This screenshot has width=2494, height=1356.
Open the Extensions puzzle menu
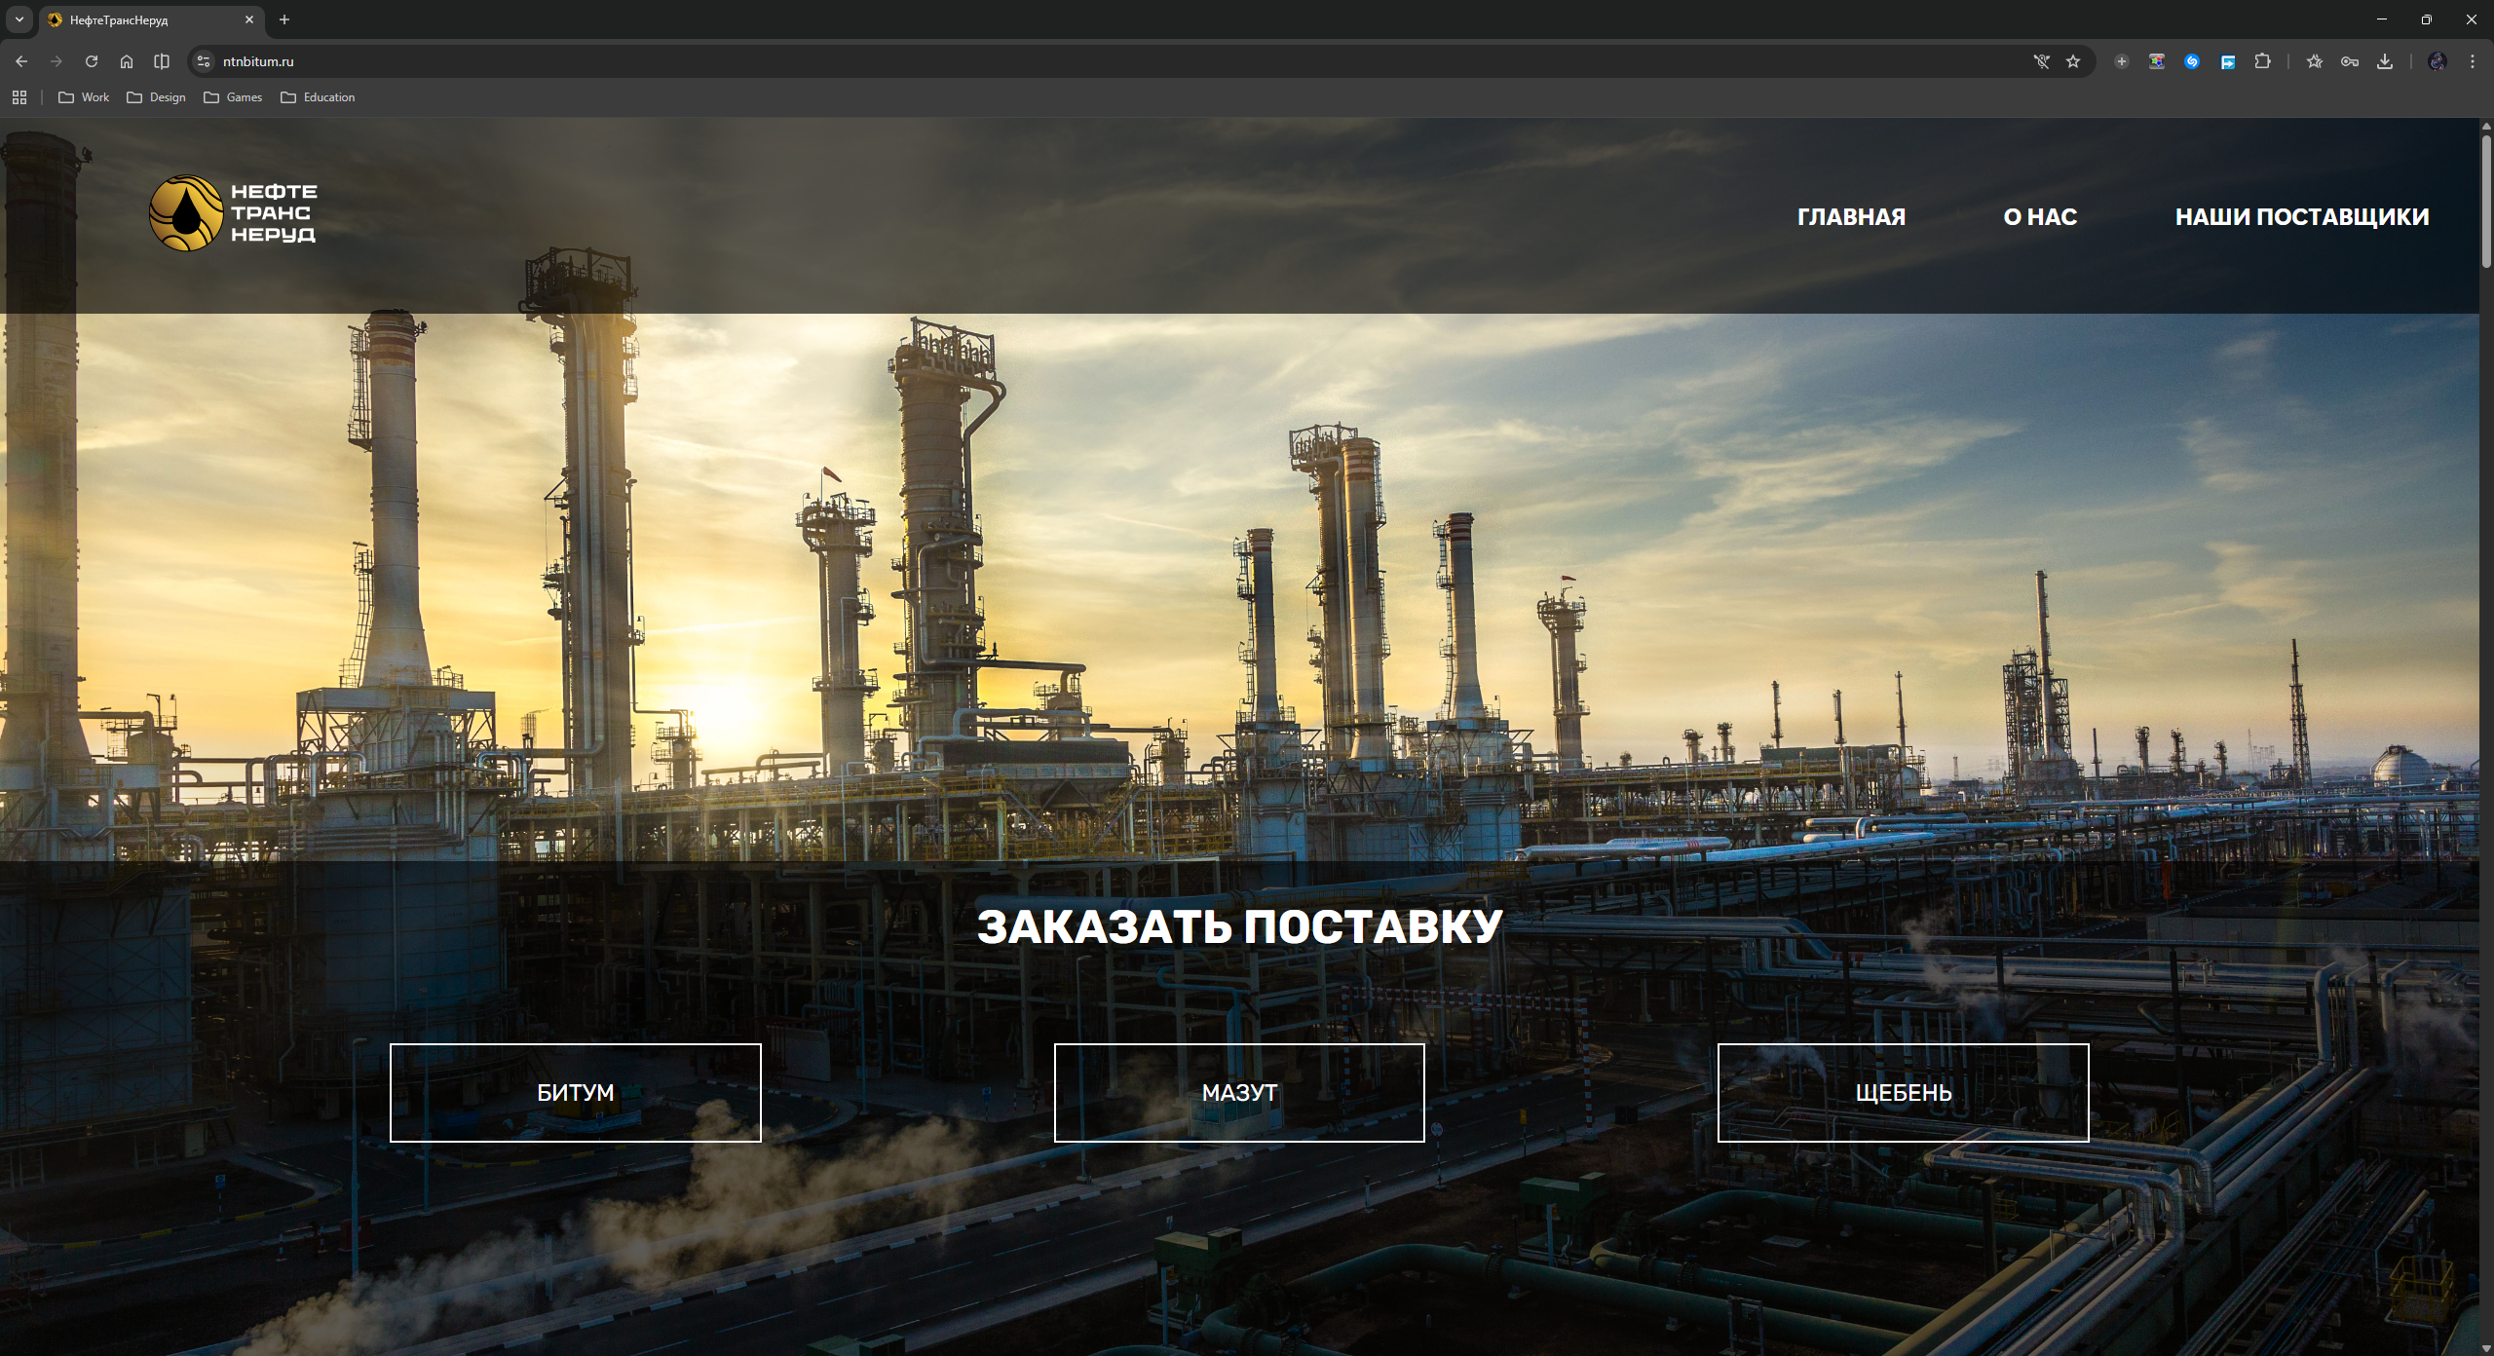pos(2263,61)
